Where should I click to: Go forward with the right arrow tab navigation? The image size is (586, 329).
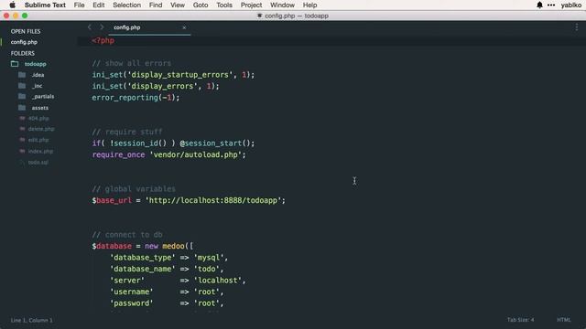click(x=102, y=27)
